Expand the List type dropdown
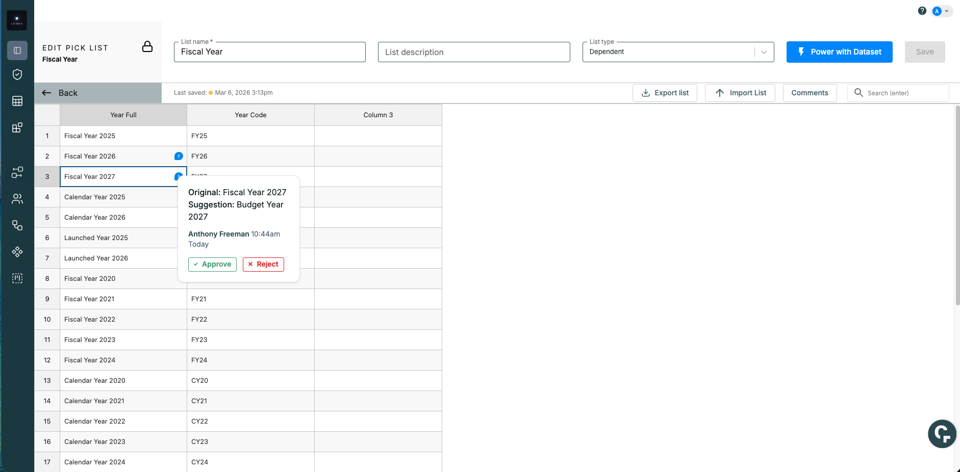This screenshot has height=472, width=960. click(x=764, y=52)
